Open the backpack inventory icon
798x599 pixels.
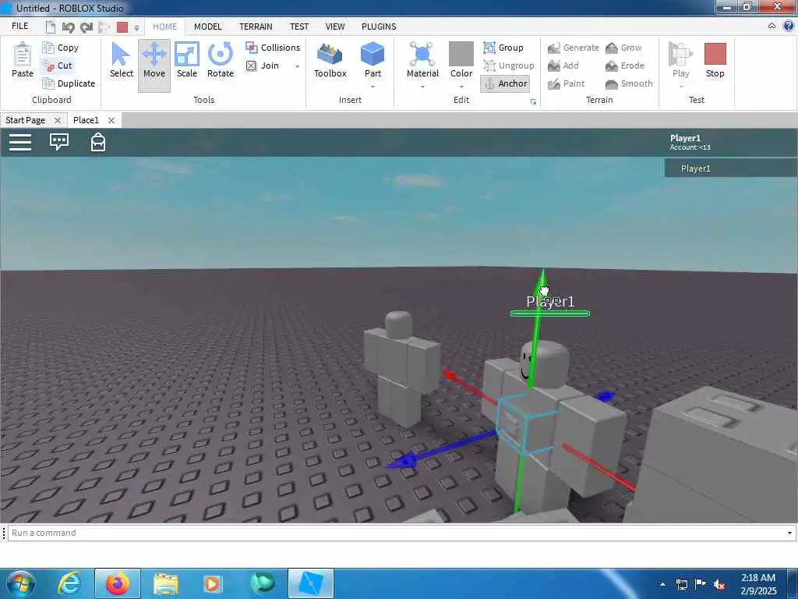click(98, 142)
